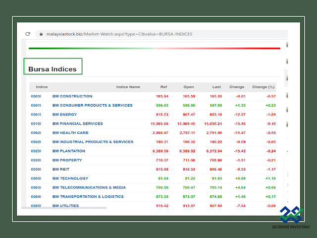Click BM Energy change value -12.57
317x238 pixels.
pos(240,115)
